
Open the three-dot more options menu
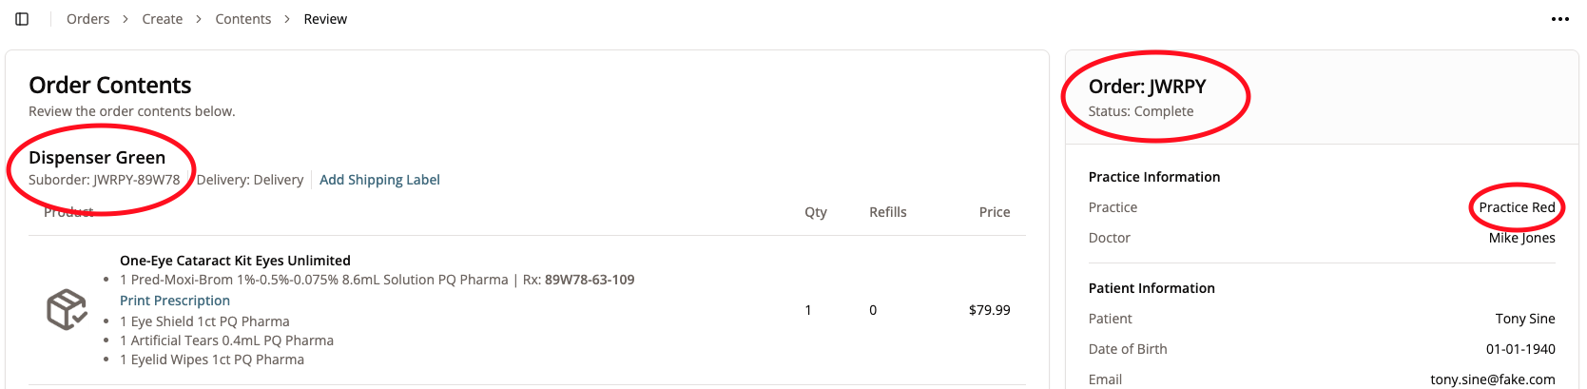point(1559,19)
